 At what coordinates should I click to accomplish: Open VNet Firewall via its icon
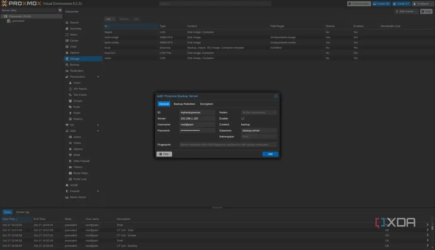(70, 161)
